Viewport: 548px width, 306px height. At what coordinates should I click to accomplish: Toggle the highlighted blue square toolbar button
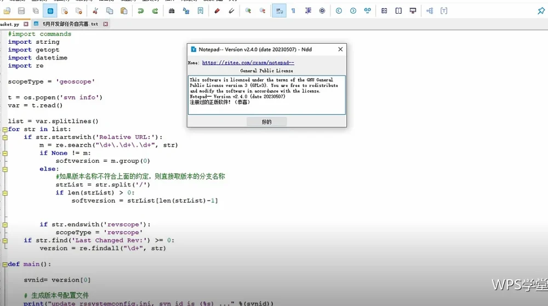click(50, 11)
